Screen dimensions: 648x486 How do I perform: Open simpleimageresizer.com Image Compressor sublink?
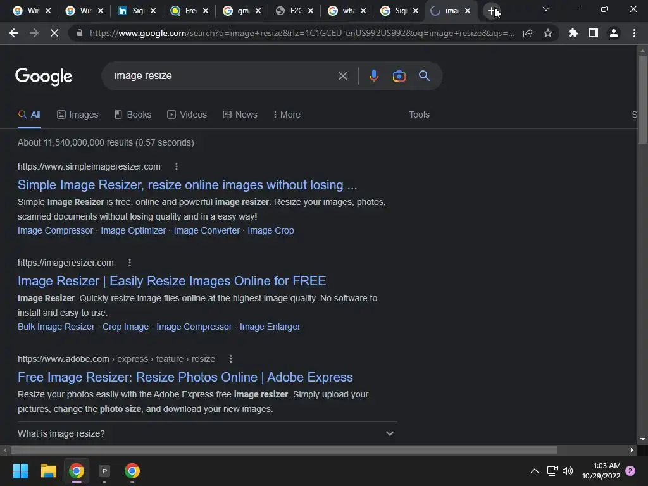click(x=56, y=230)
